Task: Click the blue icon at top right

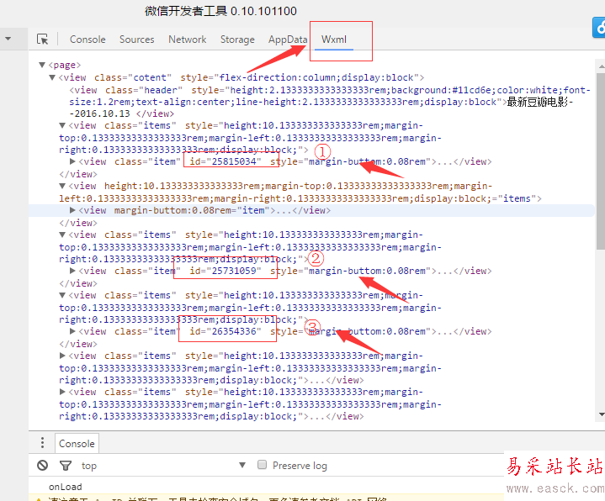Action: 599,28
